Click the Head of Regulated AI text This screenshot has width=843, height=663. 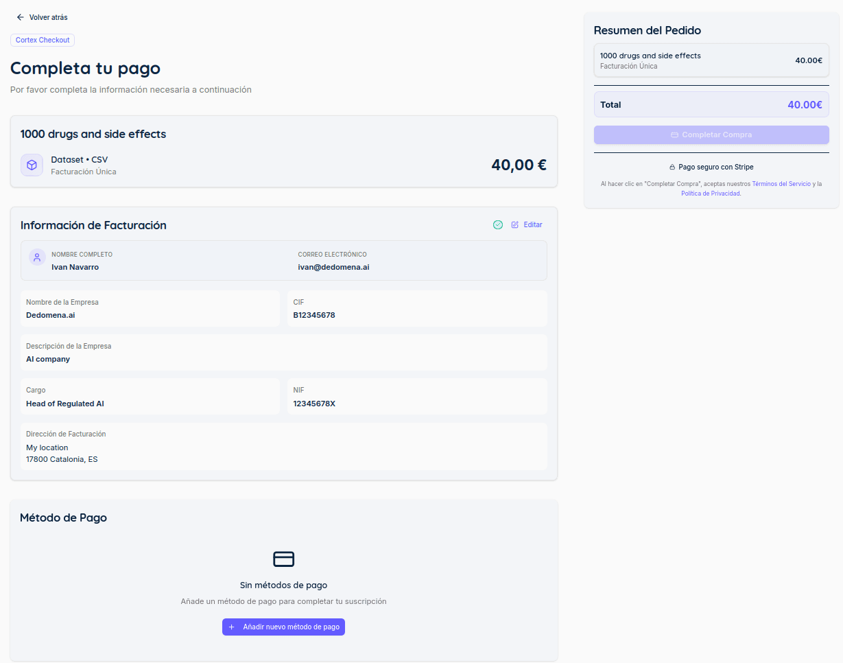point(65,404)
